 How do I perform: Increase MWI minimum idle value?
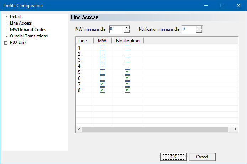(x=127, y=27)
